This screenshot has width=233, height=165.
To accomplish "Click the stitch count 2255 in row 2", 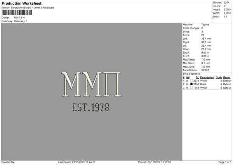I will coord(196,84).
